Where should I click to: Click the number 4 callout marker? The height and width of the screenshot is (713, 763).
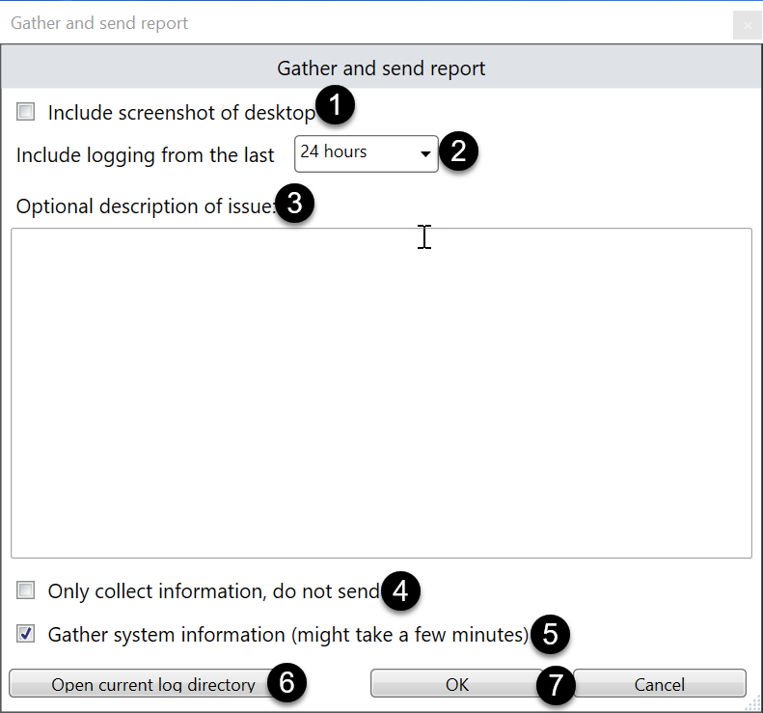[401, 590]
